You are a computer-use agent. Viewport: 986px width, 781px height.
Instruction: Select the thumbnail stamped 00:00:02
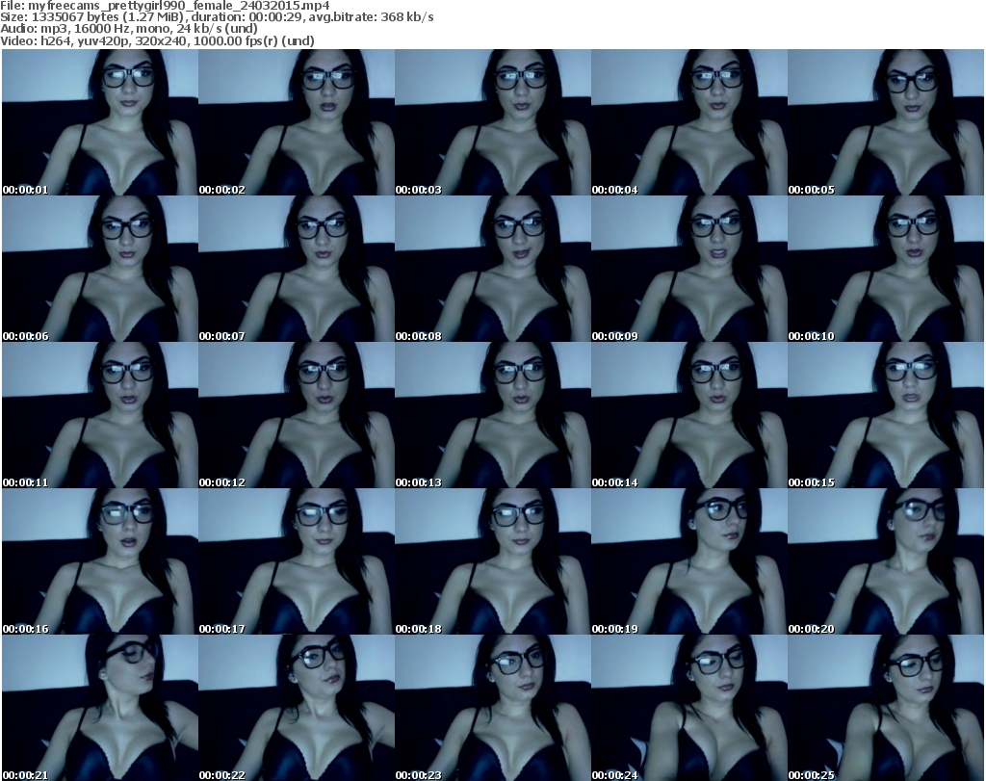[297, 122]
